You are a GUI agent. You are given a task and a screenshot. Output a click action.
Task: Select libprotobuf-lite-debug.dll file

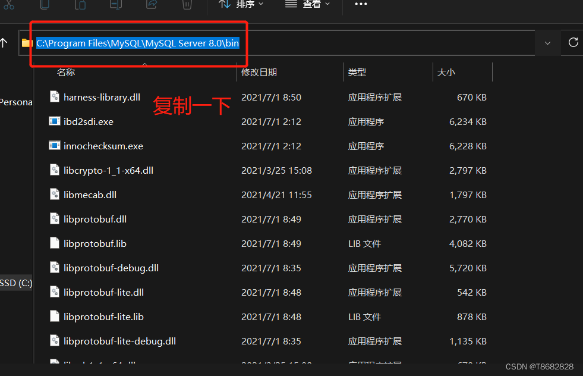tap(119, 341)
